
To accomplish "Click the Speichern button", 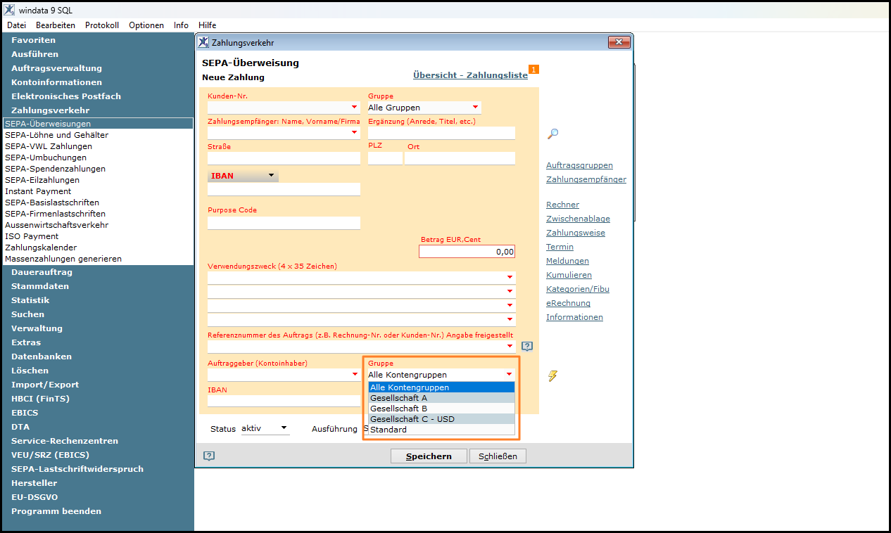I will [429, 456].
